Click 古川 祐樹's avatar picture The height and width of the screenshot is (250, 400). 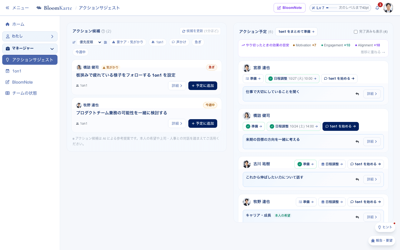pyautogui.click(x=247, y=164)
